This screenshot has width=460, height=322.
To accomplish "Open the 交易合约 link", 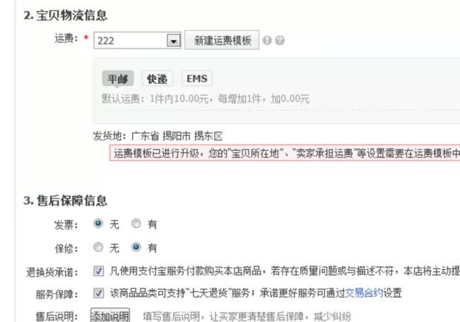I will pos(364,292).
